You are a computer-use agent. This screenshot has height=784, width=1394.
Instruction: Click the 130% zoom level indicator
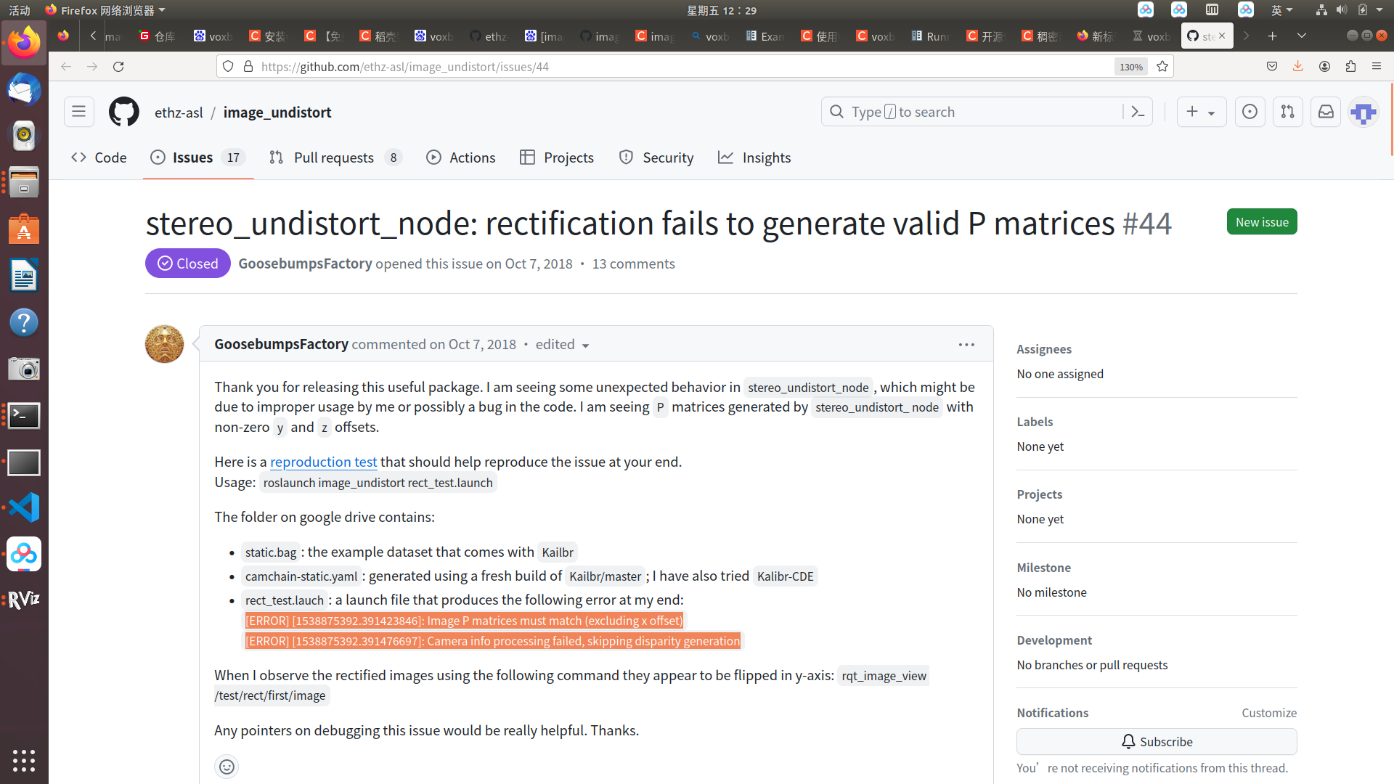point(1130,67)
